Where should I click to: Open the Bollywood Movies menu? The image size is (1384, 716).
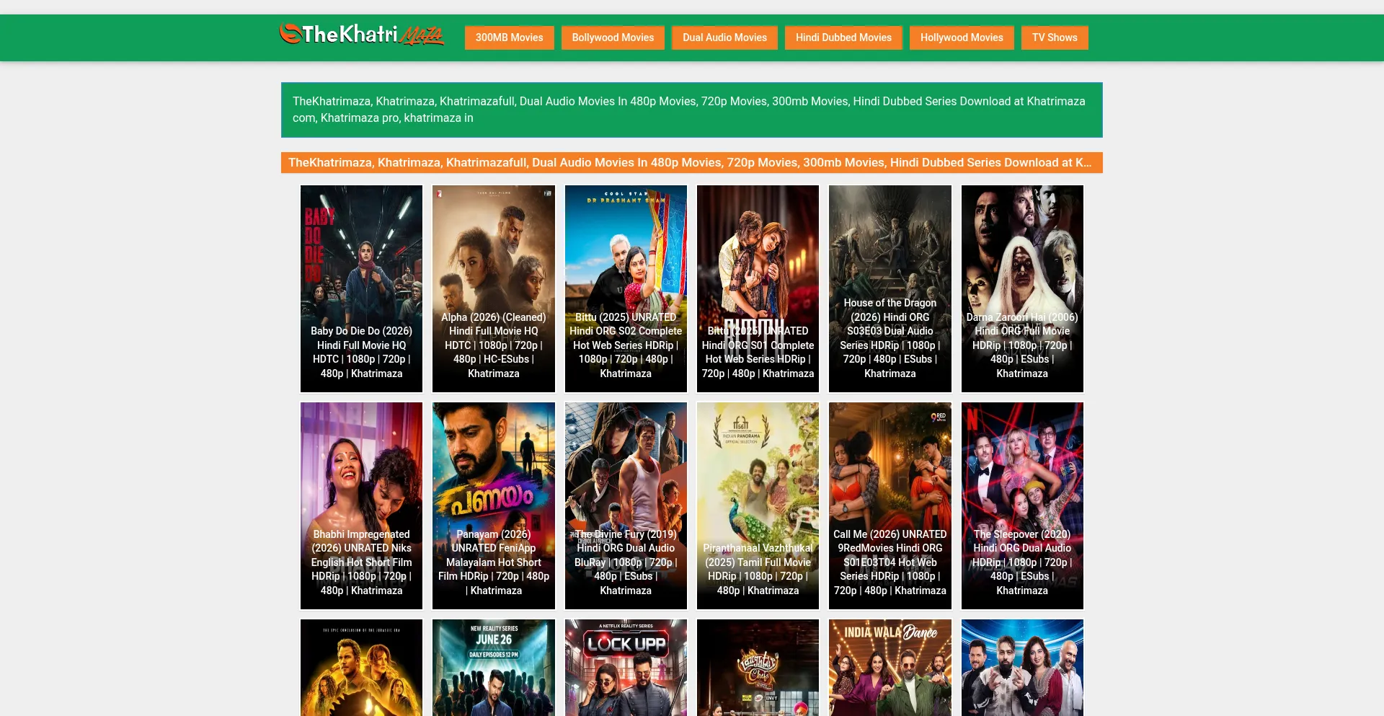click(613, 37)
